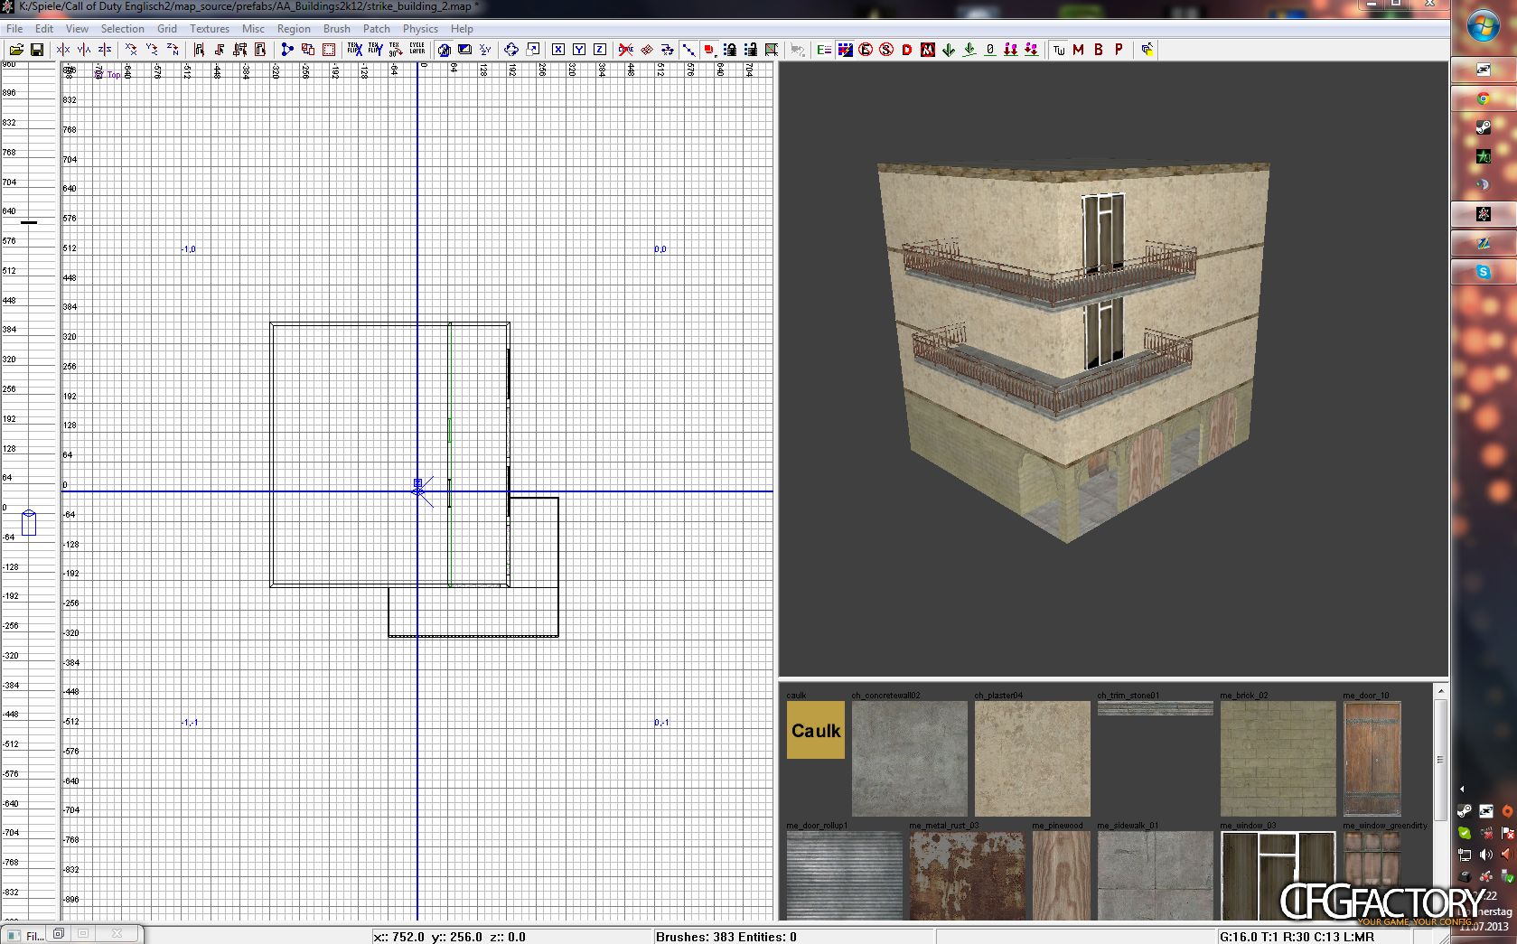Click the blue four-arrow rotate view icon
Image resolution: width=1517 pixels, height=944 pixels.
pyautogui.click(x=510, y=50)
